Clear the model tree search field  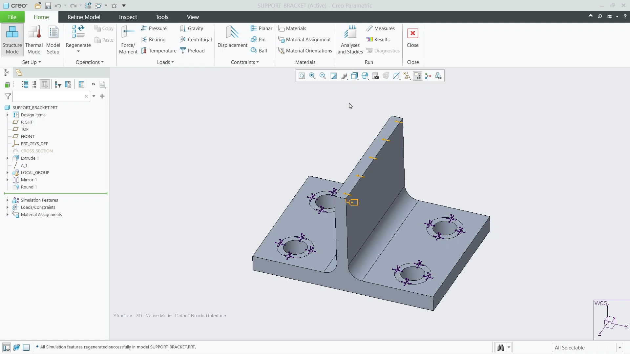(86, 96)
